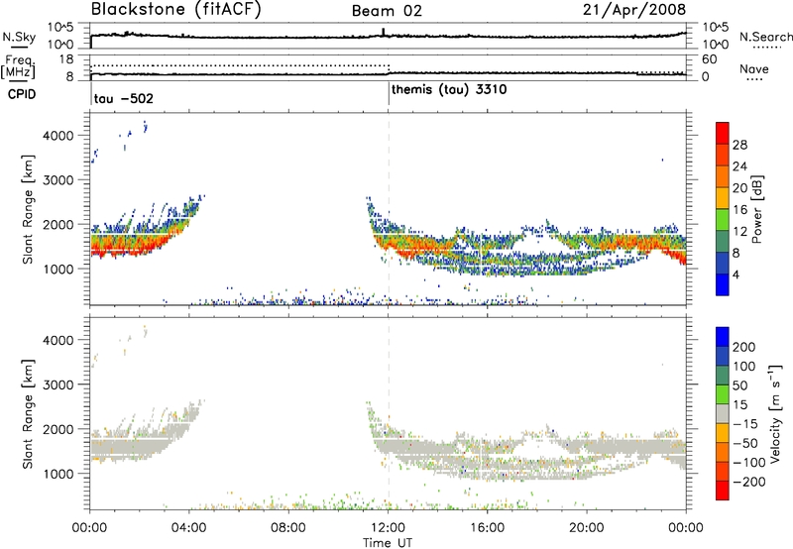
Task: Click the 18 tick on Freq axis
Action: point(66,59)
